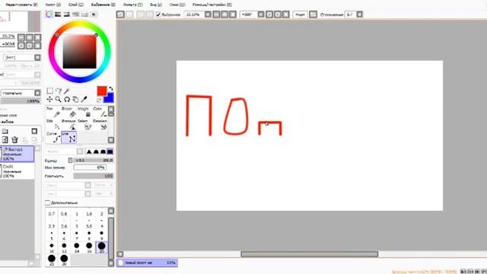This screenshot has height=274, width=487.
Task: Adjust the brush density slider
Action: tap(94, 176)
